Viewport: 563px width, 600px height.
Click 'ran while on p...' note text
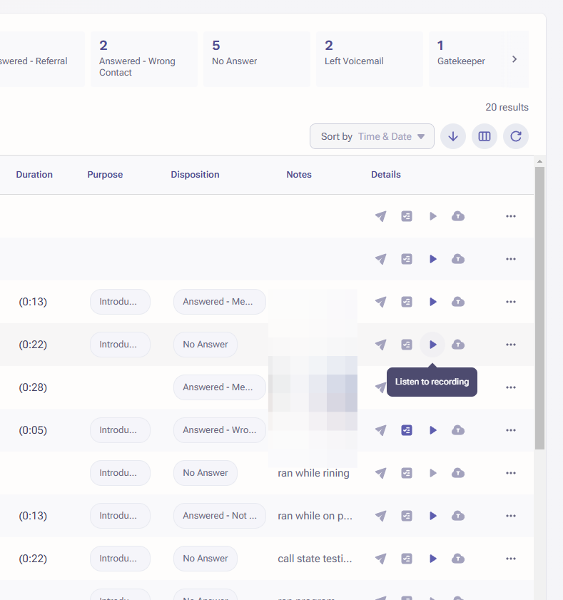coord(315,516)
